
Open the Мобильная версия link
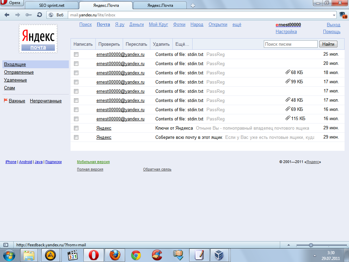93,162
